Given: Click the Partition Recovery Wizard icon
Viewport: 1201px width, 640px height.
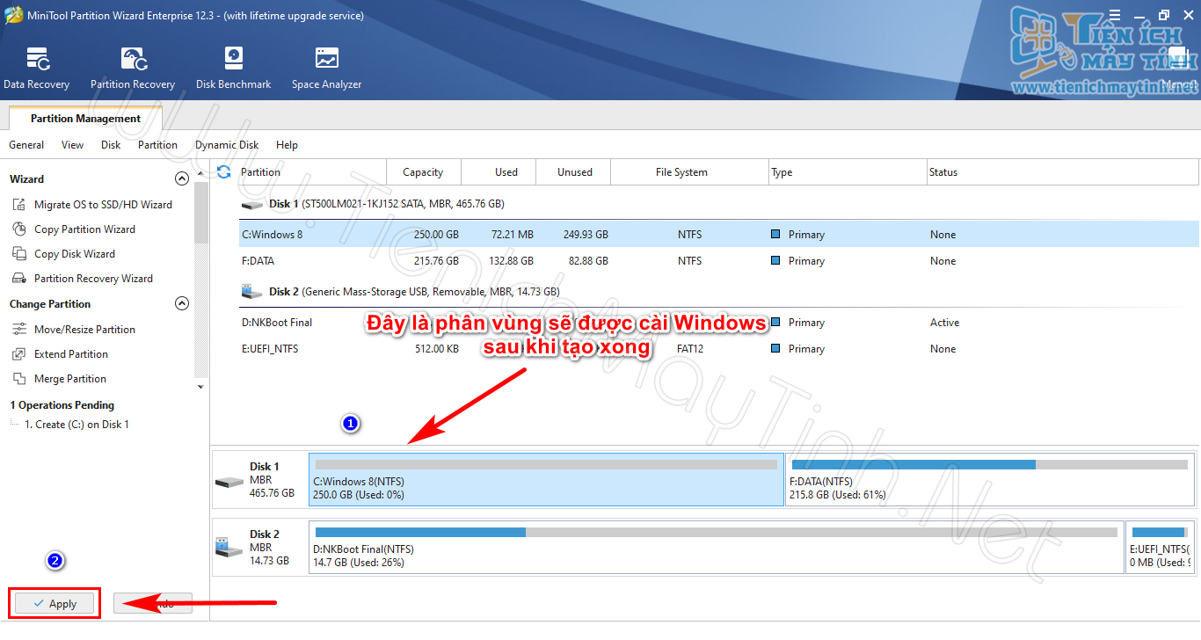Looking at the screenshot, I should point(19,278).
